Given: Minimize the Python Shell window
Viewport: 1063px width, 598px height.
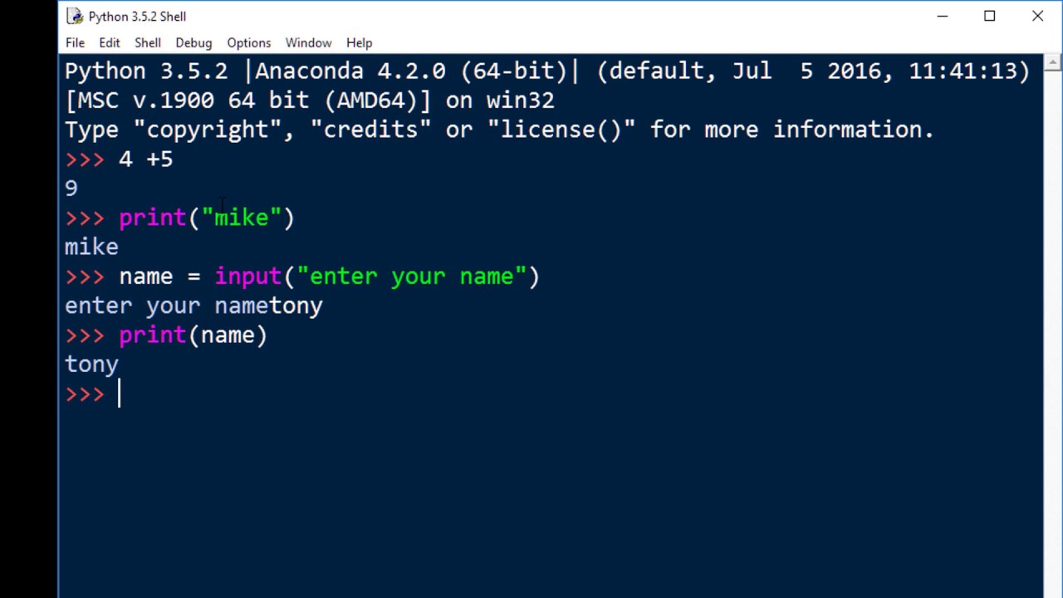Looking at the screenshot, I should 943,17.
